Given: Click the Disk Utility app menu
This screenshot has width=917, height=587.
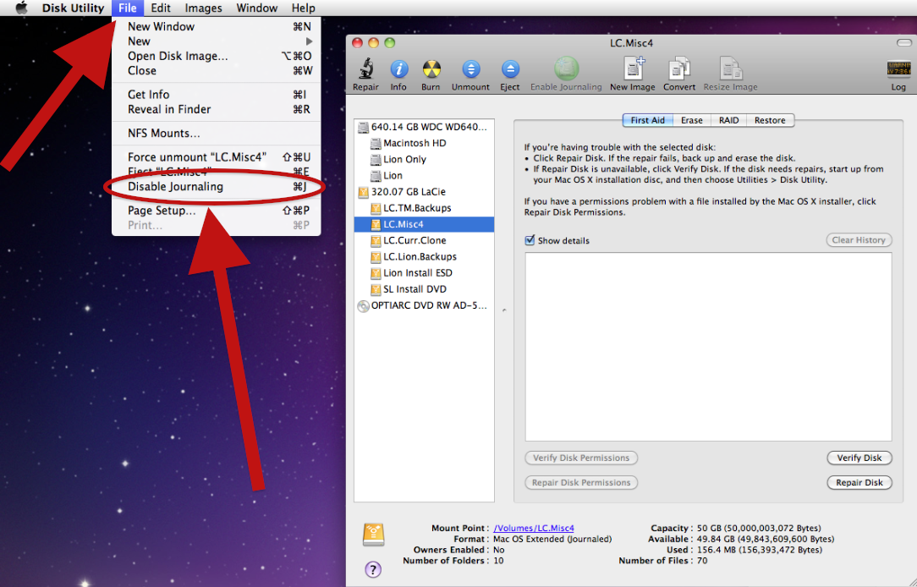Looking at the screenshot, I should pyautogui.click(x=73, y=8).
